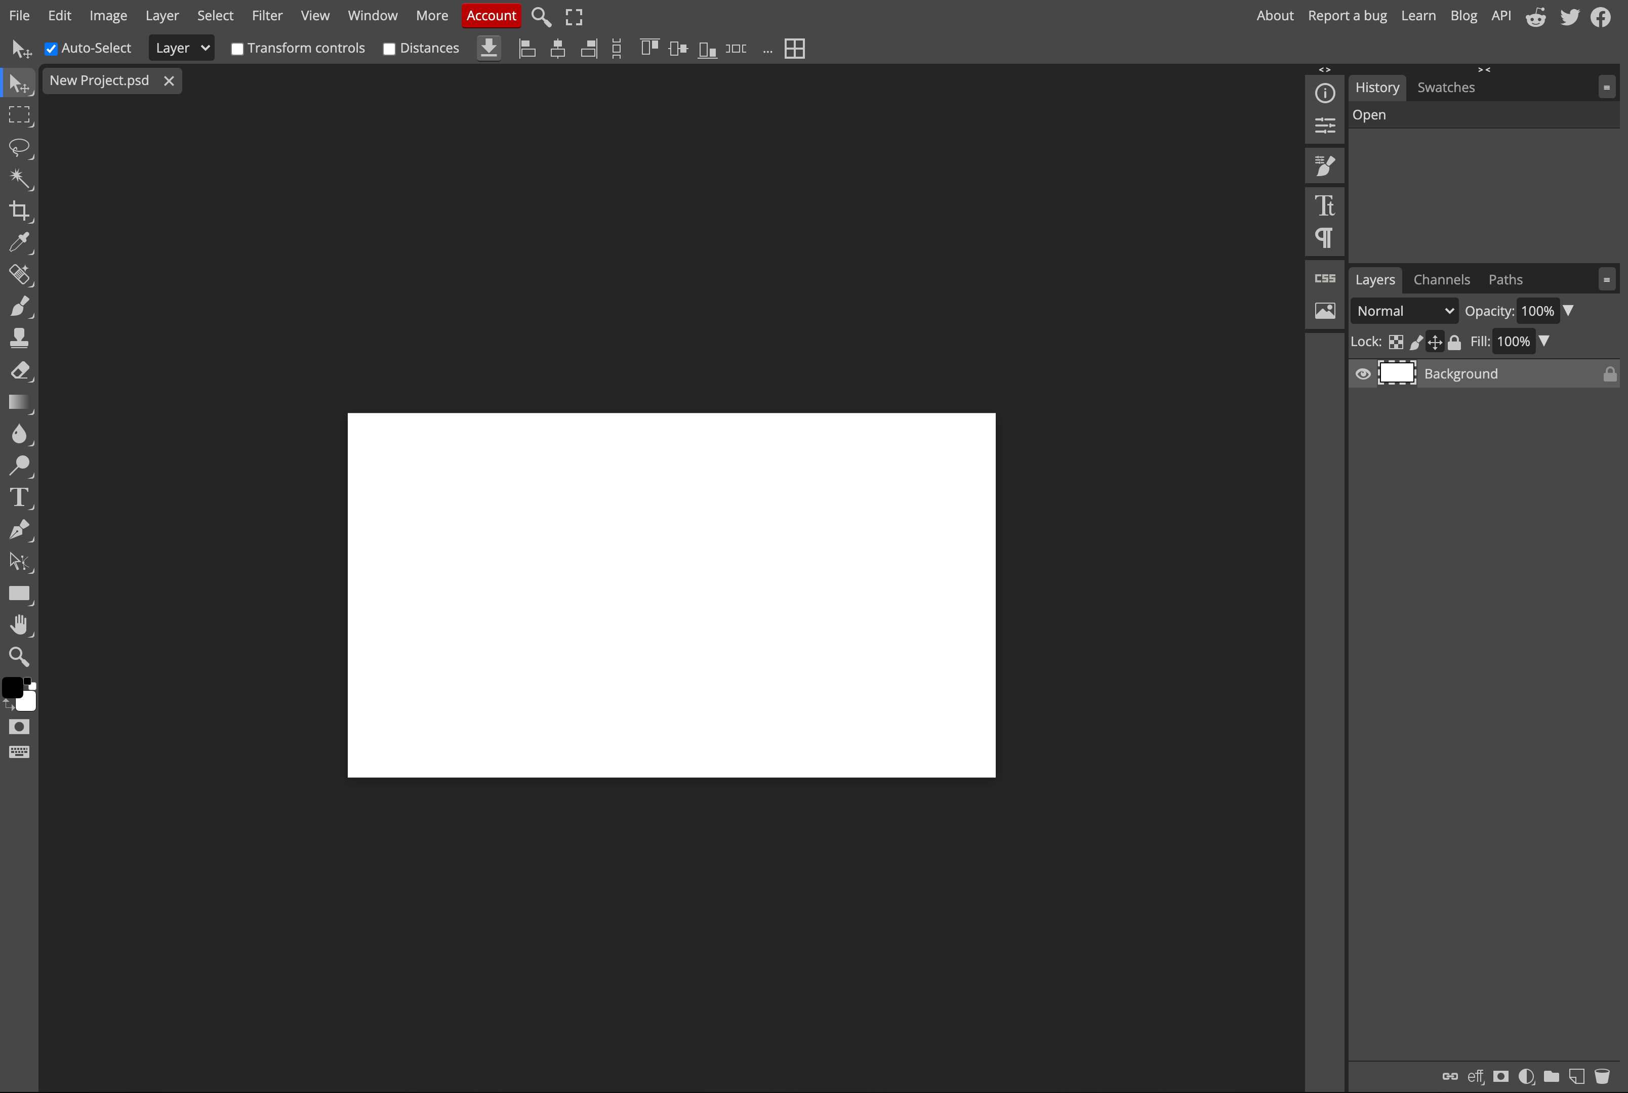Click the grid layout icon in options bar
This screenshot has width=1628, height=1093.
point(794,48)
